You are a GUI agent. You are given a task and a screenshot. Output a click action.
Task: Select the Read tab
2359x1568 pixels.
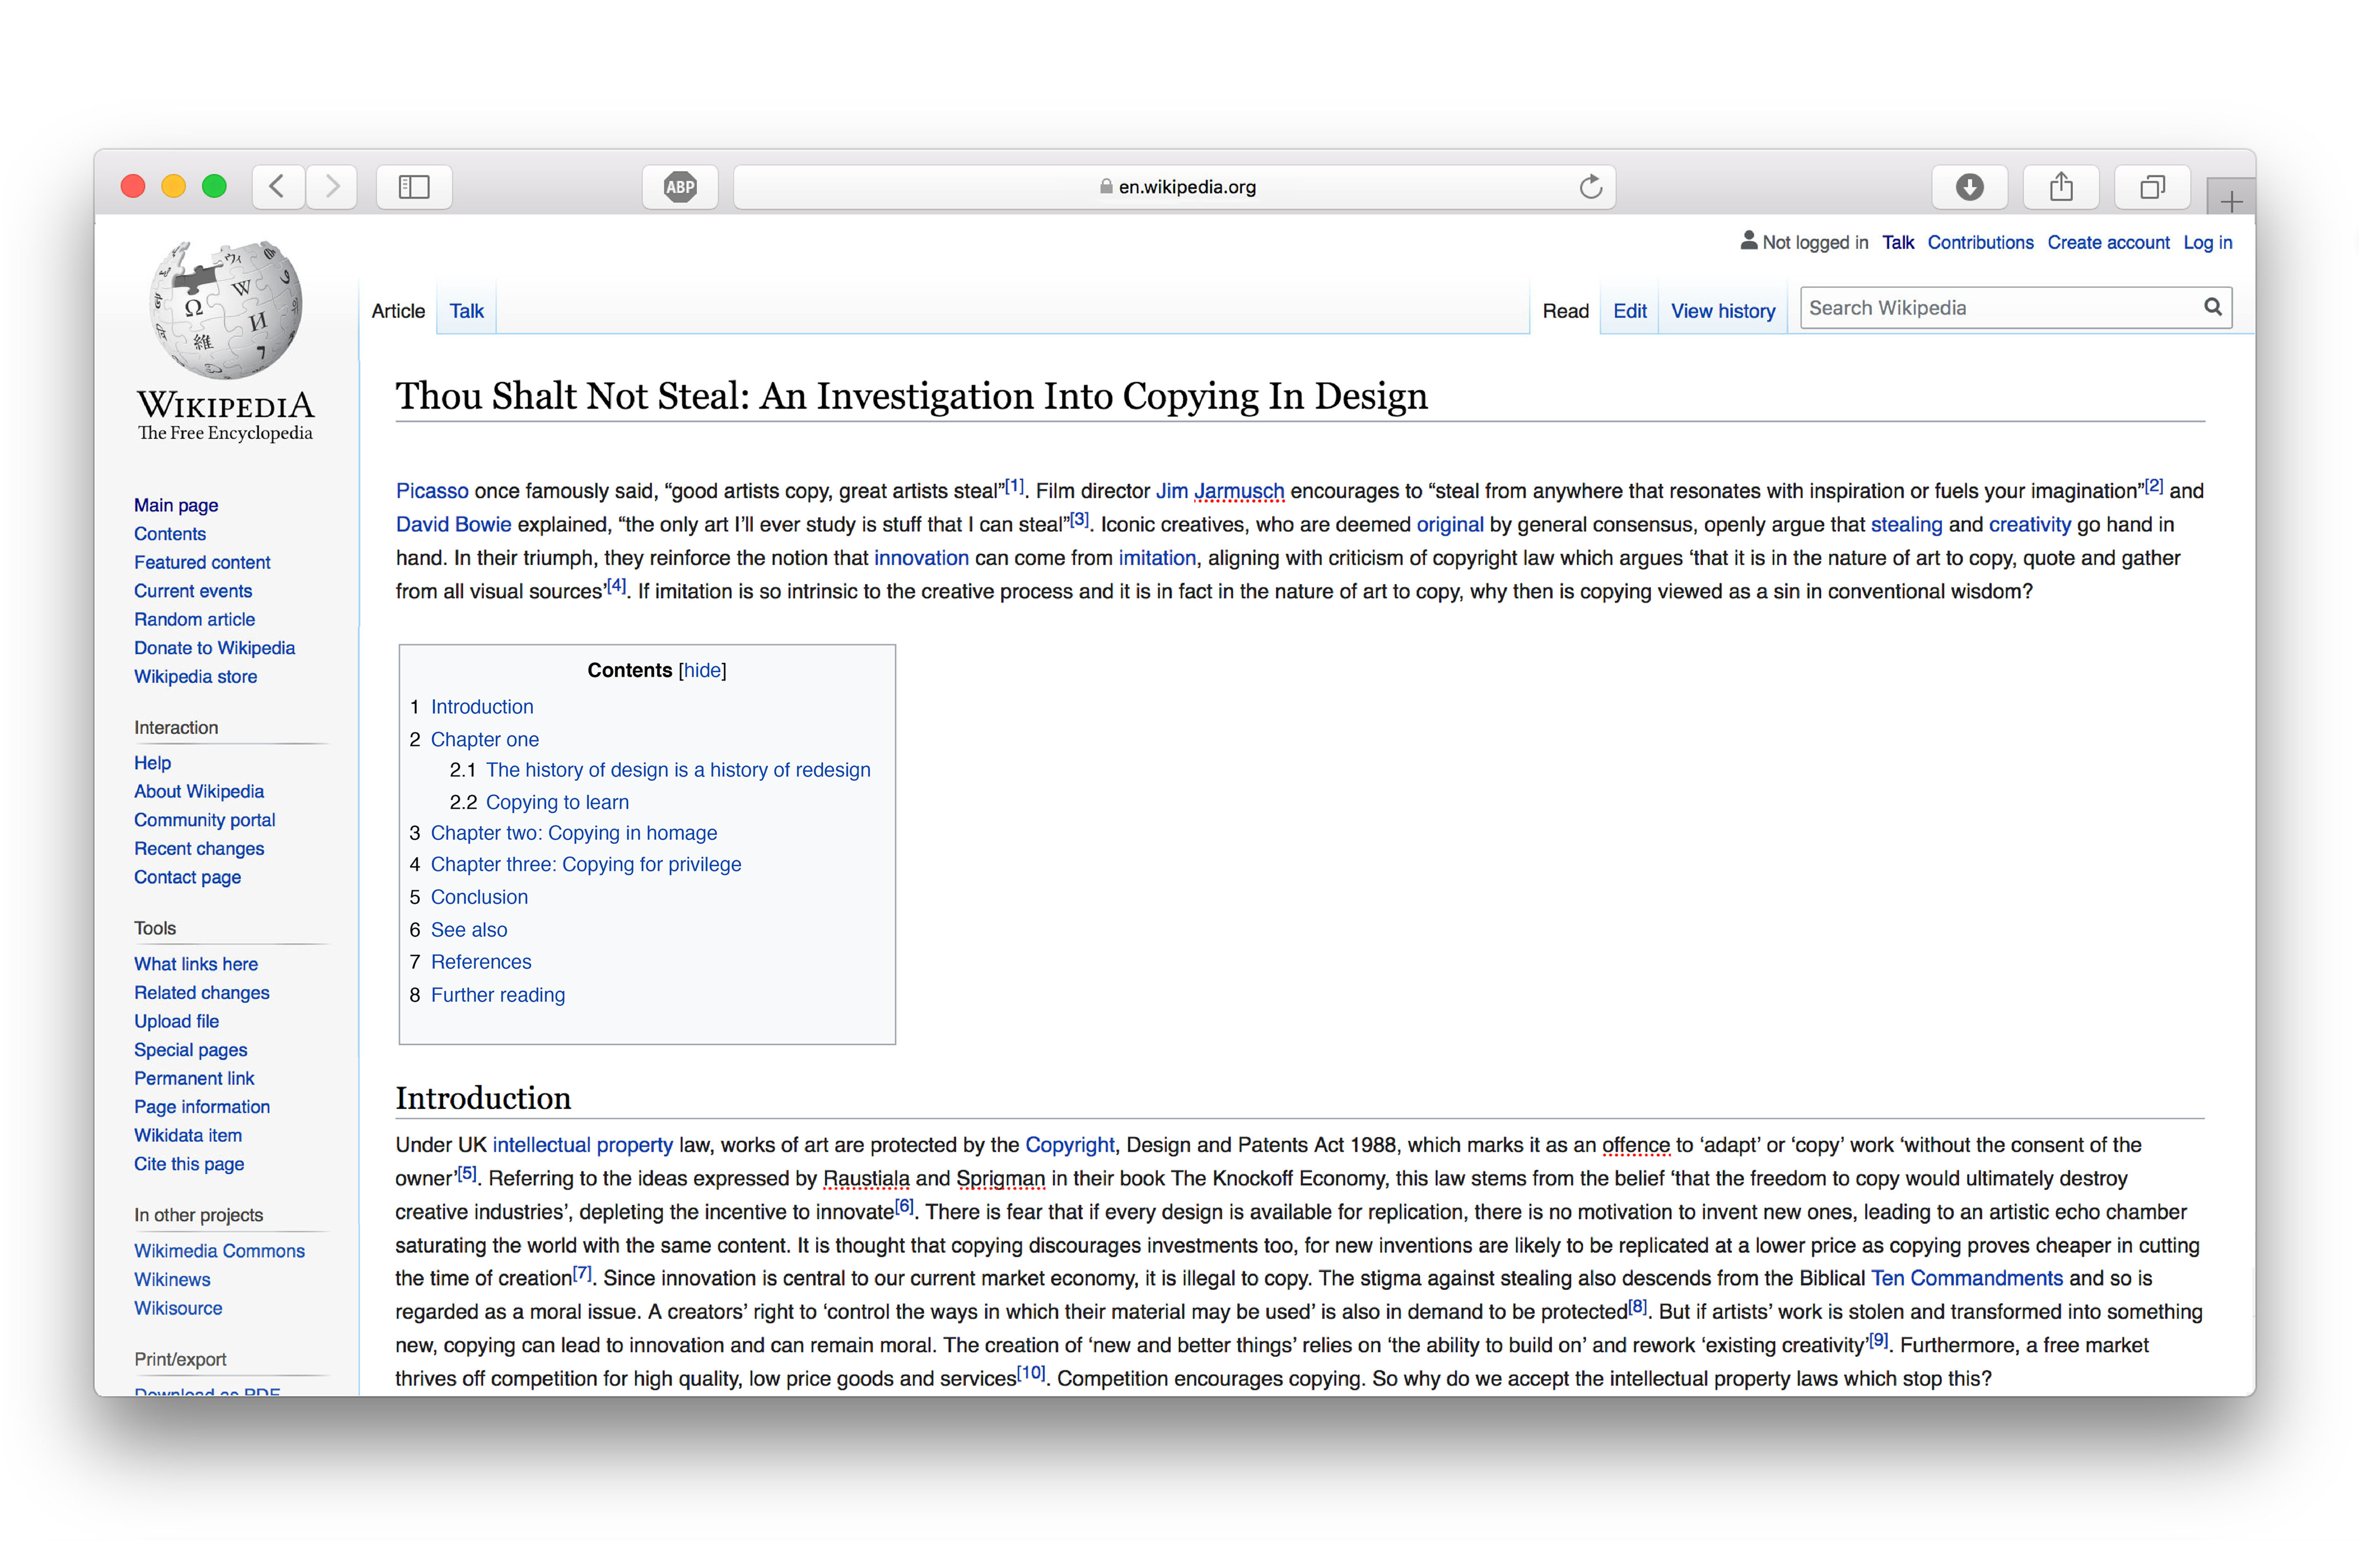click(1565, 311)
